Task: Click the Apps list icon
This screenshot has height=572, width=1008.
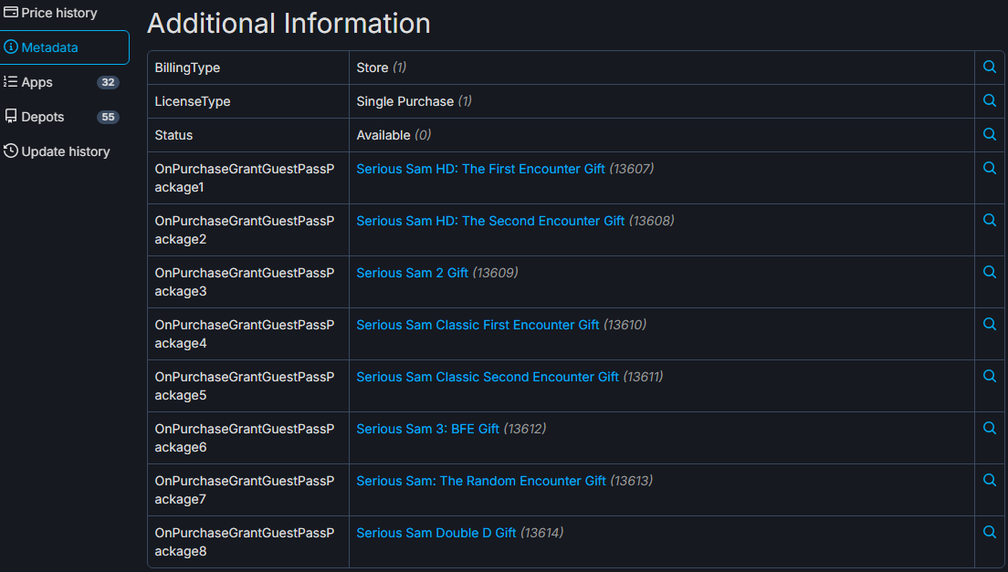Action: click(x=10, y=81)
